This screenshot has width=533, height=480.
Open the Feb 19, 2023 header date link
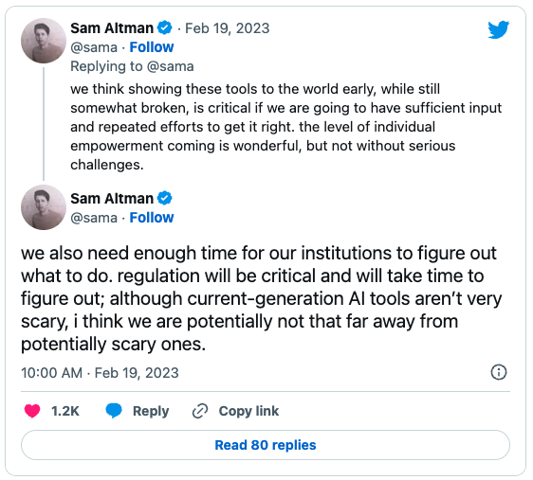pyautogui.click(x=227, y=28)
